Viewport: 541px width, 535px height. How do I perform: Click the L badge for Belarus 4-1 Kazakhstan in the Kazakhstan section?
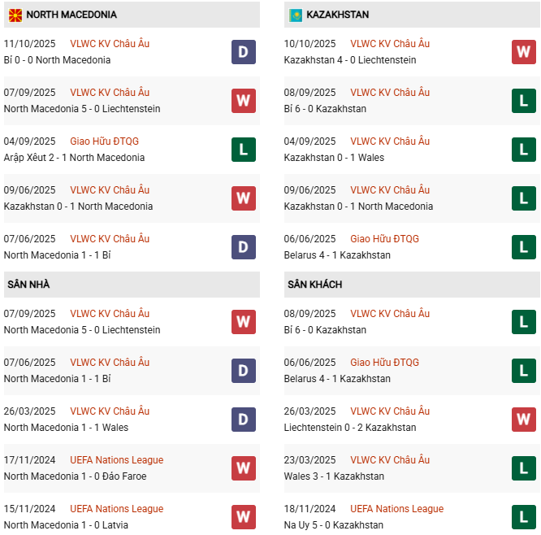523,247
